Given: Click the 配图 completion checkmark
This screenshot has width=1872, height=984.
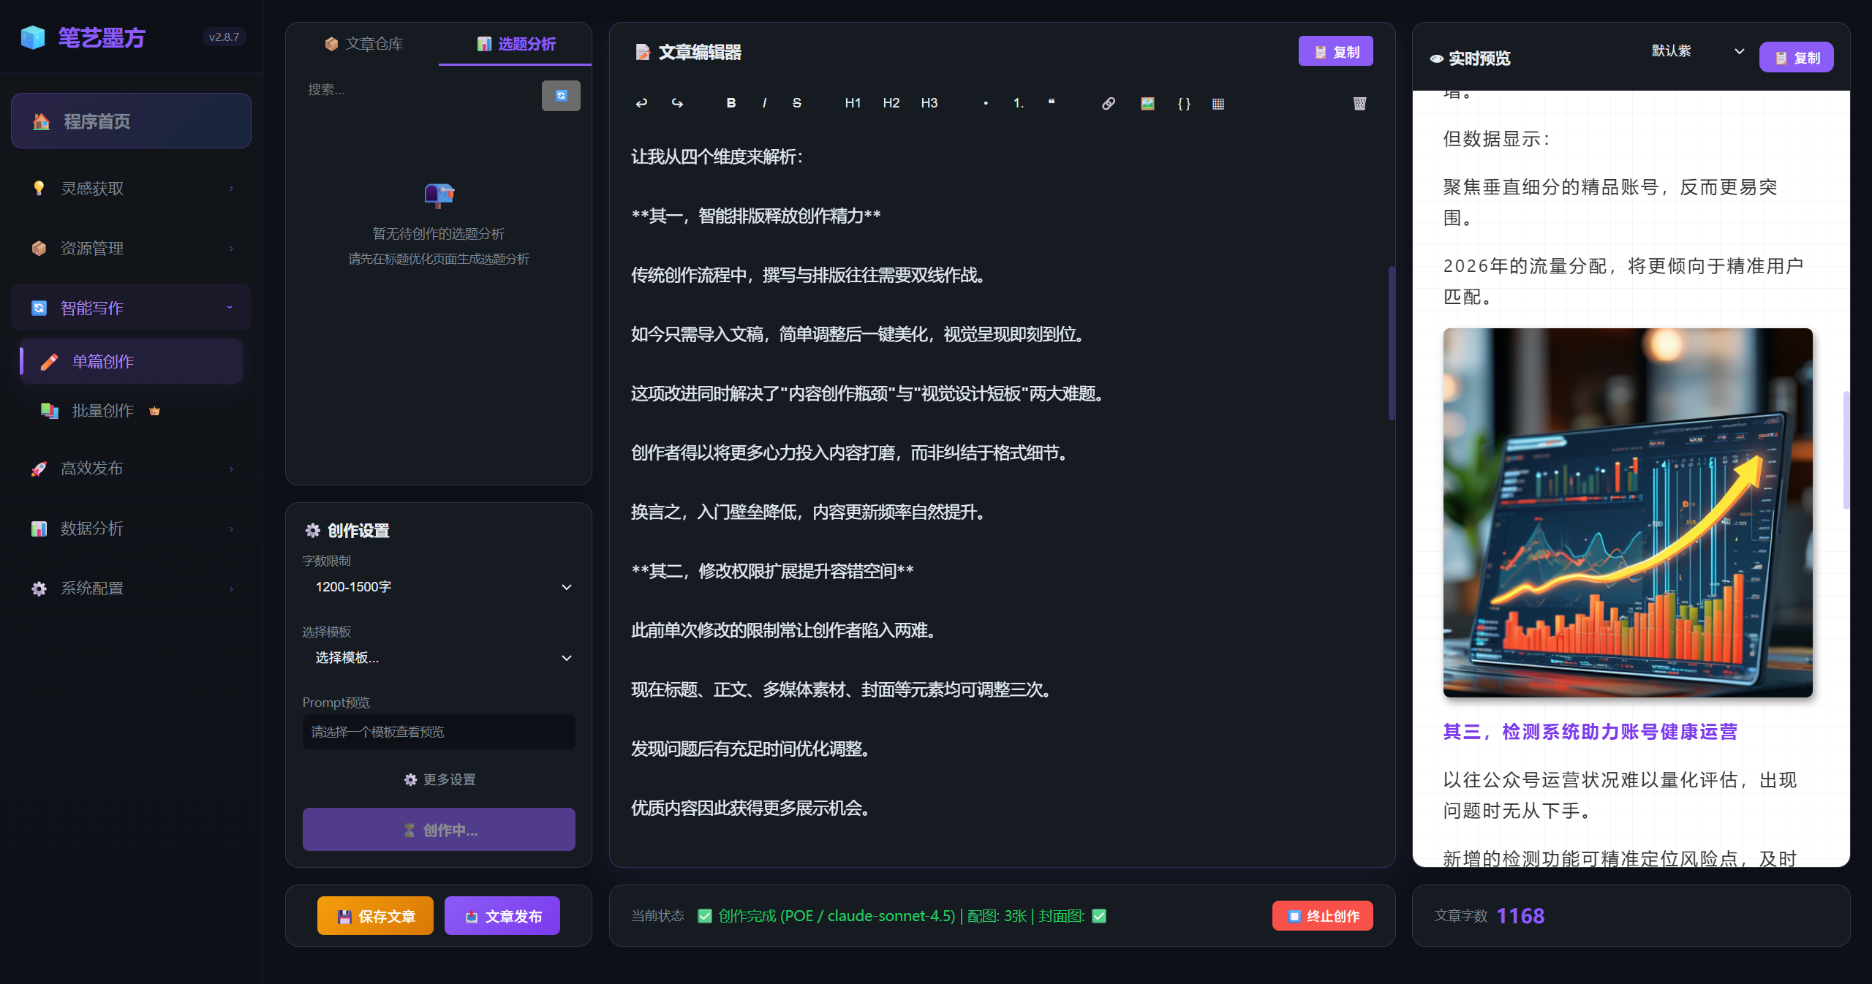Looking at the screenshot, I should coord(704,915).
